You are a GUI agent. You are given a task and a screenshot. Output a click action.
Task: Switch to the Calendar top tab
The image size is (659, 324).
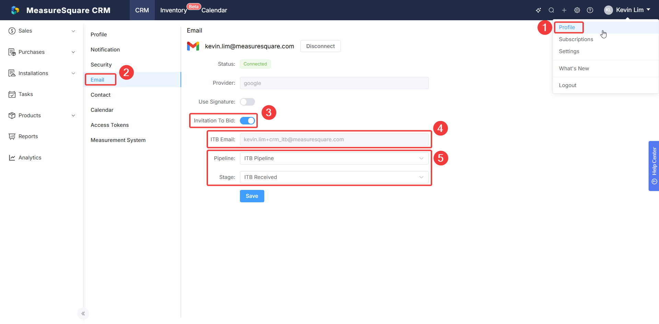[x=214, y=10]
